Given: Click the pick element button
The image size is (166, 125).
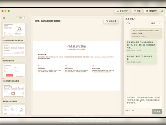Looking at the screenshot, I should [111, 21].
